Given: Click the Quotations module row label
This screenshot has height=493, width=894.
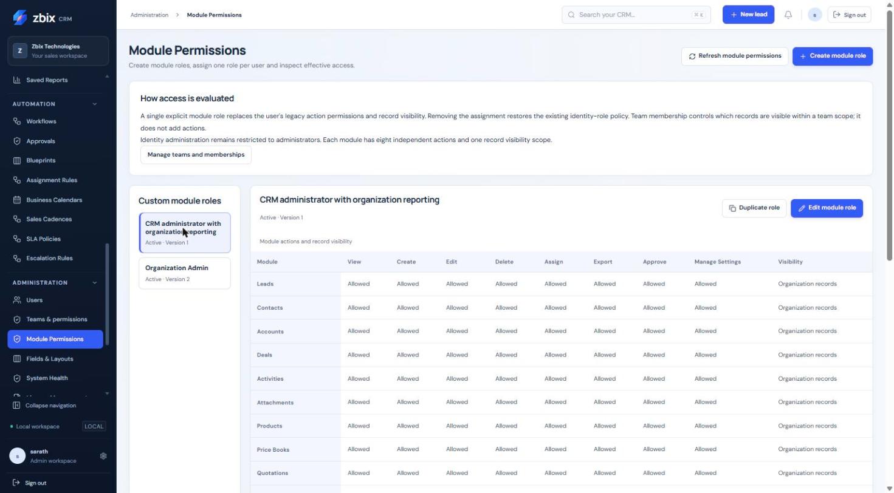Looking at the screenshot, I should coord(272,473).
